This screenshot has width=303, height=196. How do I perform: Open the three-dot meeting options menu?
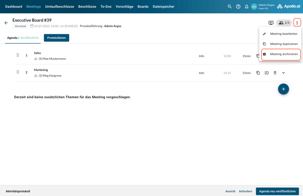click(297, 23)
